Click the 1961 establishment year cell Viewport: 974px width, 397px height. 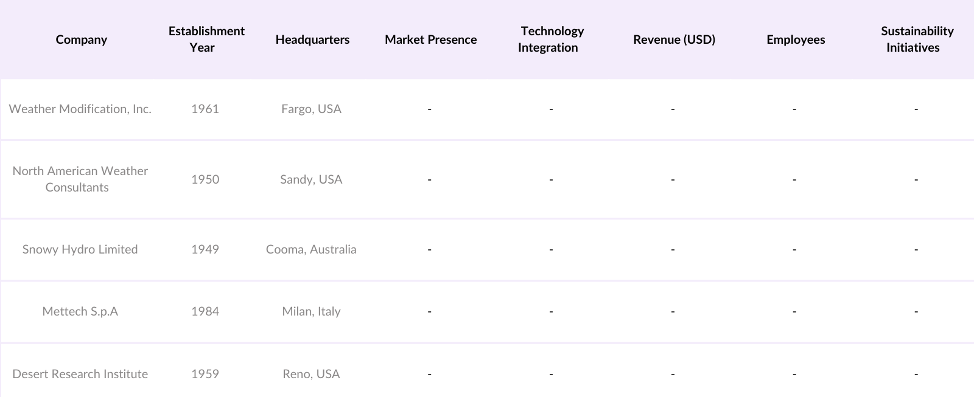pyautogui.click(x=205, y=109)
